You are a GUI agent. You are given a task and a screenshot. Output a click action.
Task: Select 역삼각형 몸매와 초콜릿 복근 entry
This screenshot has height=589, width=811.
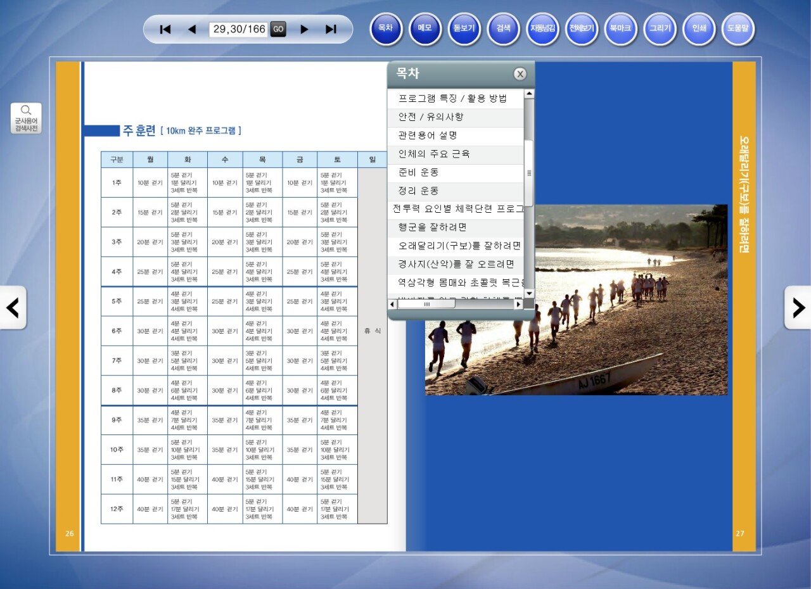pos(456,282)
